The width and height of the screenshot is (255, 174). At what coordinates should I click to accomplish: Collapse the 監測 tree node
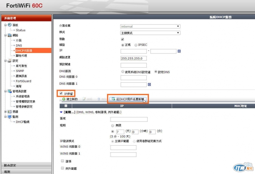click(x=5, y=117)
